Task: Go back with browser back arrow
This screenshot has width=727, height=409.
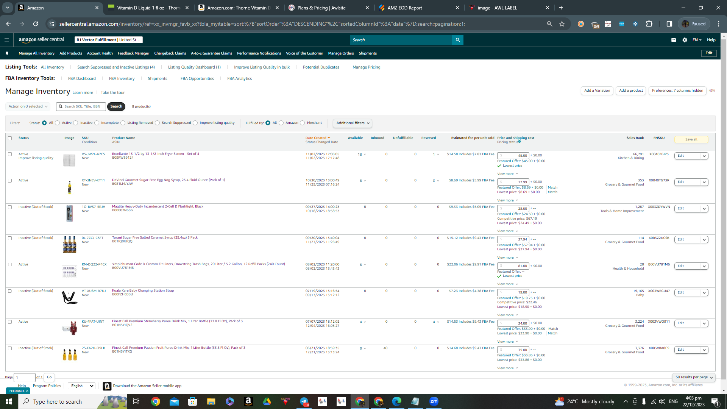Action: [8, 24]
